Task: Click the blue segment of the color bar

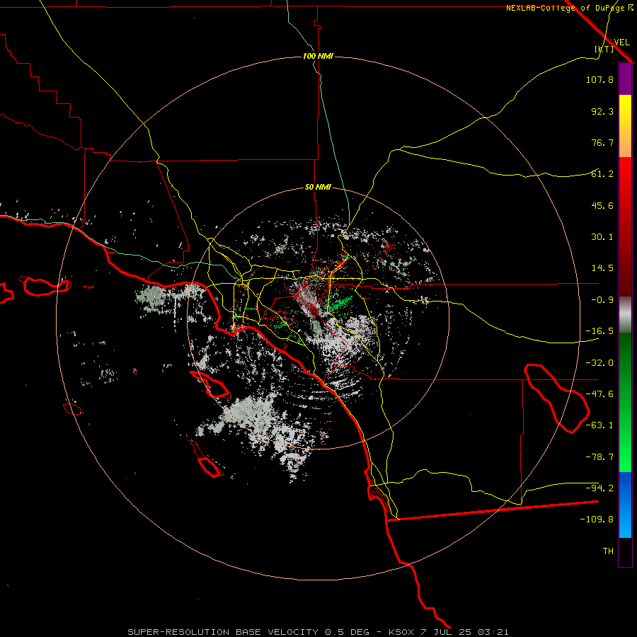Action: click(625, 505)
